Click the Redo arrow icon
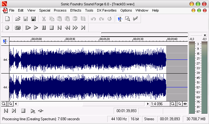 [101, 19]
